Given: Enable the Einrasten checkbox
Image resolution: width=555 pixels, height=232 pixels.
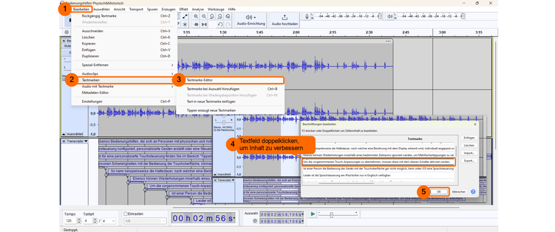Looking at the screenshot, I should (125, 214).
